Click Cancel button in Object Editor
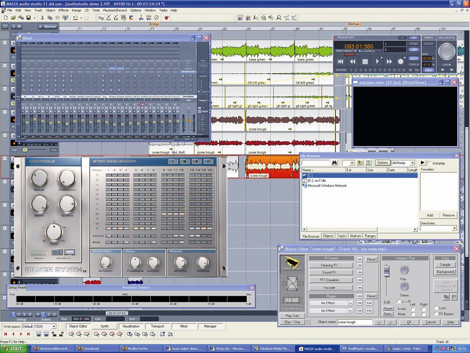 tap(430, 322)
